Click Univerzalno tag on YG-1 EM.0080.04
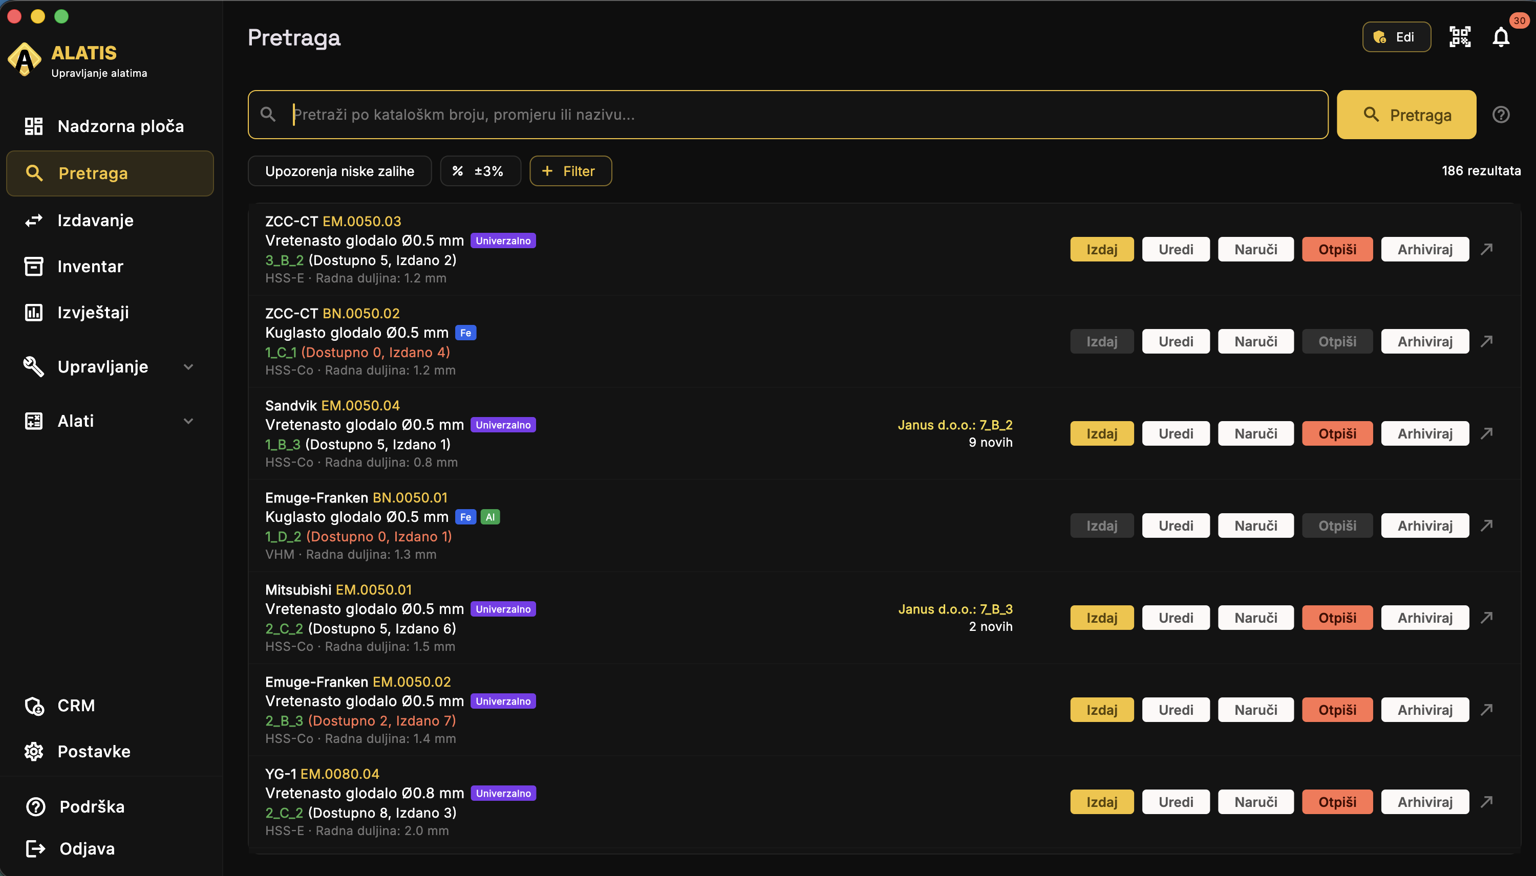Screen dimensions: 1536x876 [503, 793]
